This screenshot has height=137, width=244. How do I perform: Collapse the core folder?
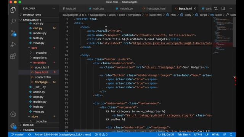coord(34,48)
